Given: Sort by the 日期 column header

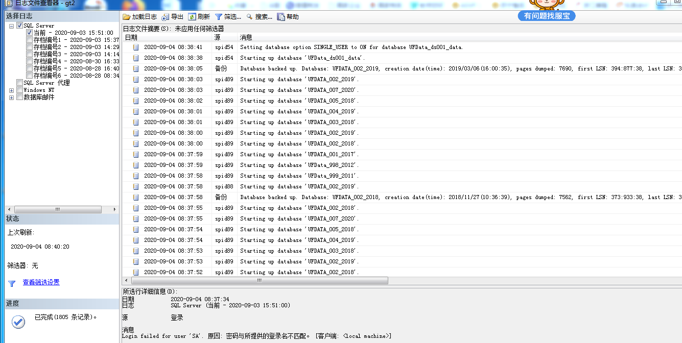Looking at the screenshot, I should [167, 38].
